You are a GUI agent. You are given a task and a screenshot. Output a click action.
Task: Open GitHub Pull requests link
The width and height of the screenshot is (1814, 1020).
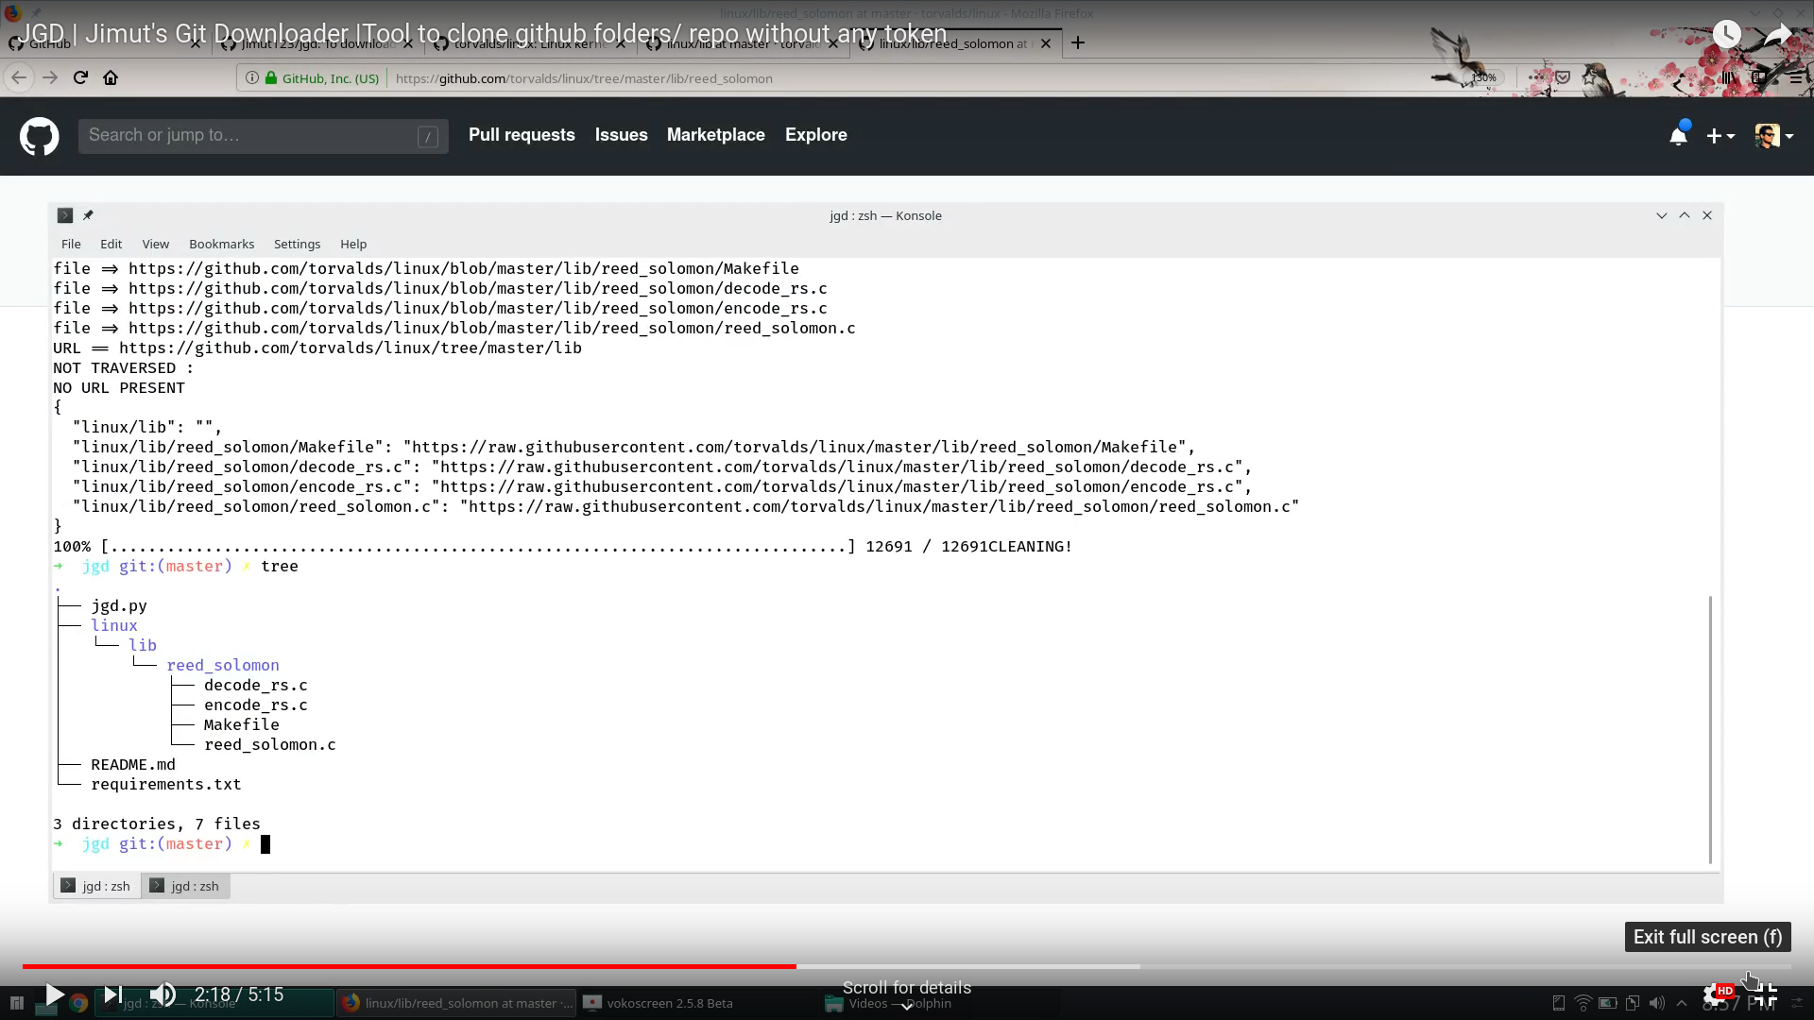(x=522, y=135)
